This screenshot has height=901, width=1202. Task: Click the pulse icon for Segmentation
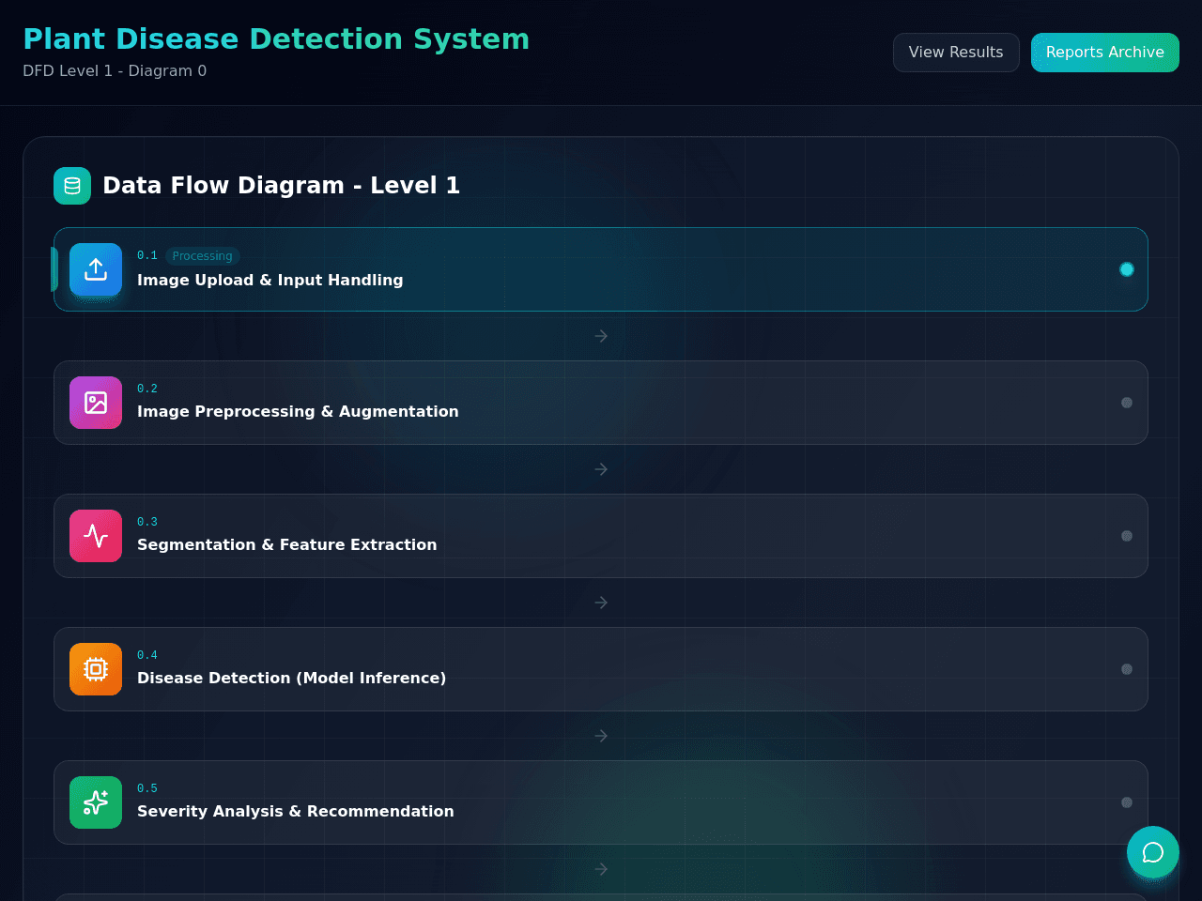click(x=96, y=536)
